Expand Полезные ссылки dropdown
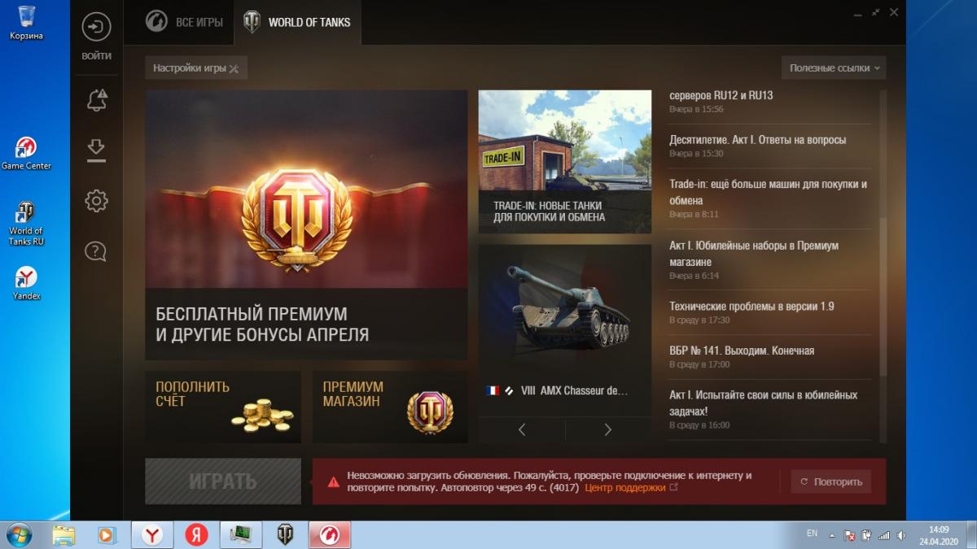 (834, 68)
